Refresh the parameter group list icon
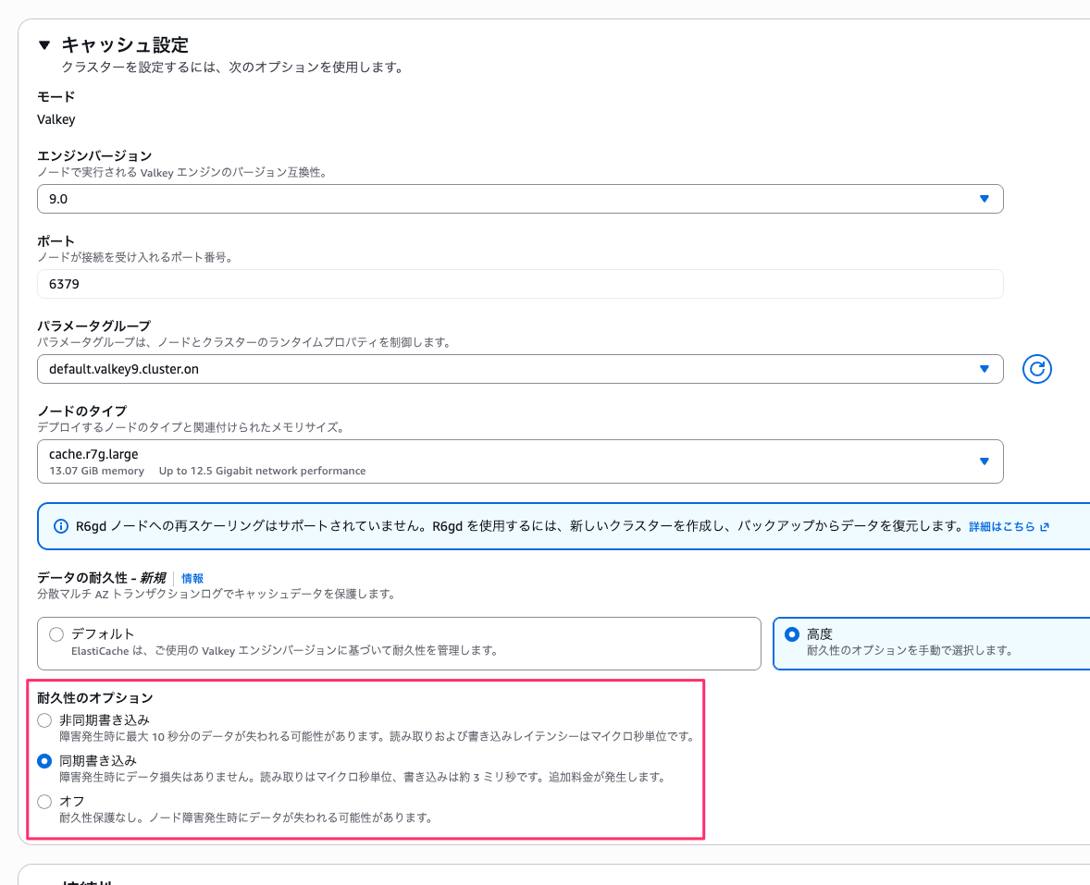The height and width of the screenshot is (885, 1090). click(1036, 369)
